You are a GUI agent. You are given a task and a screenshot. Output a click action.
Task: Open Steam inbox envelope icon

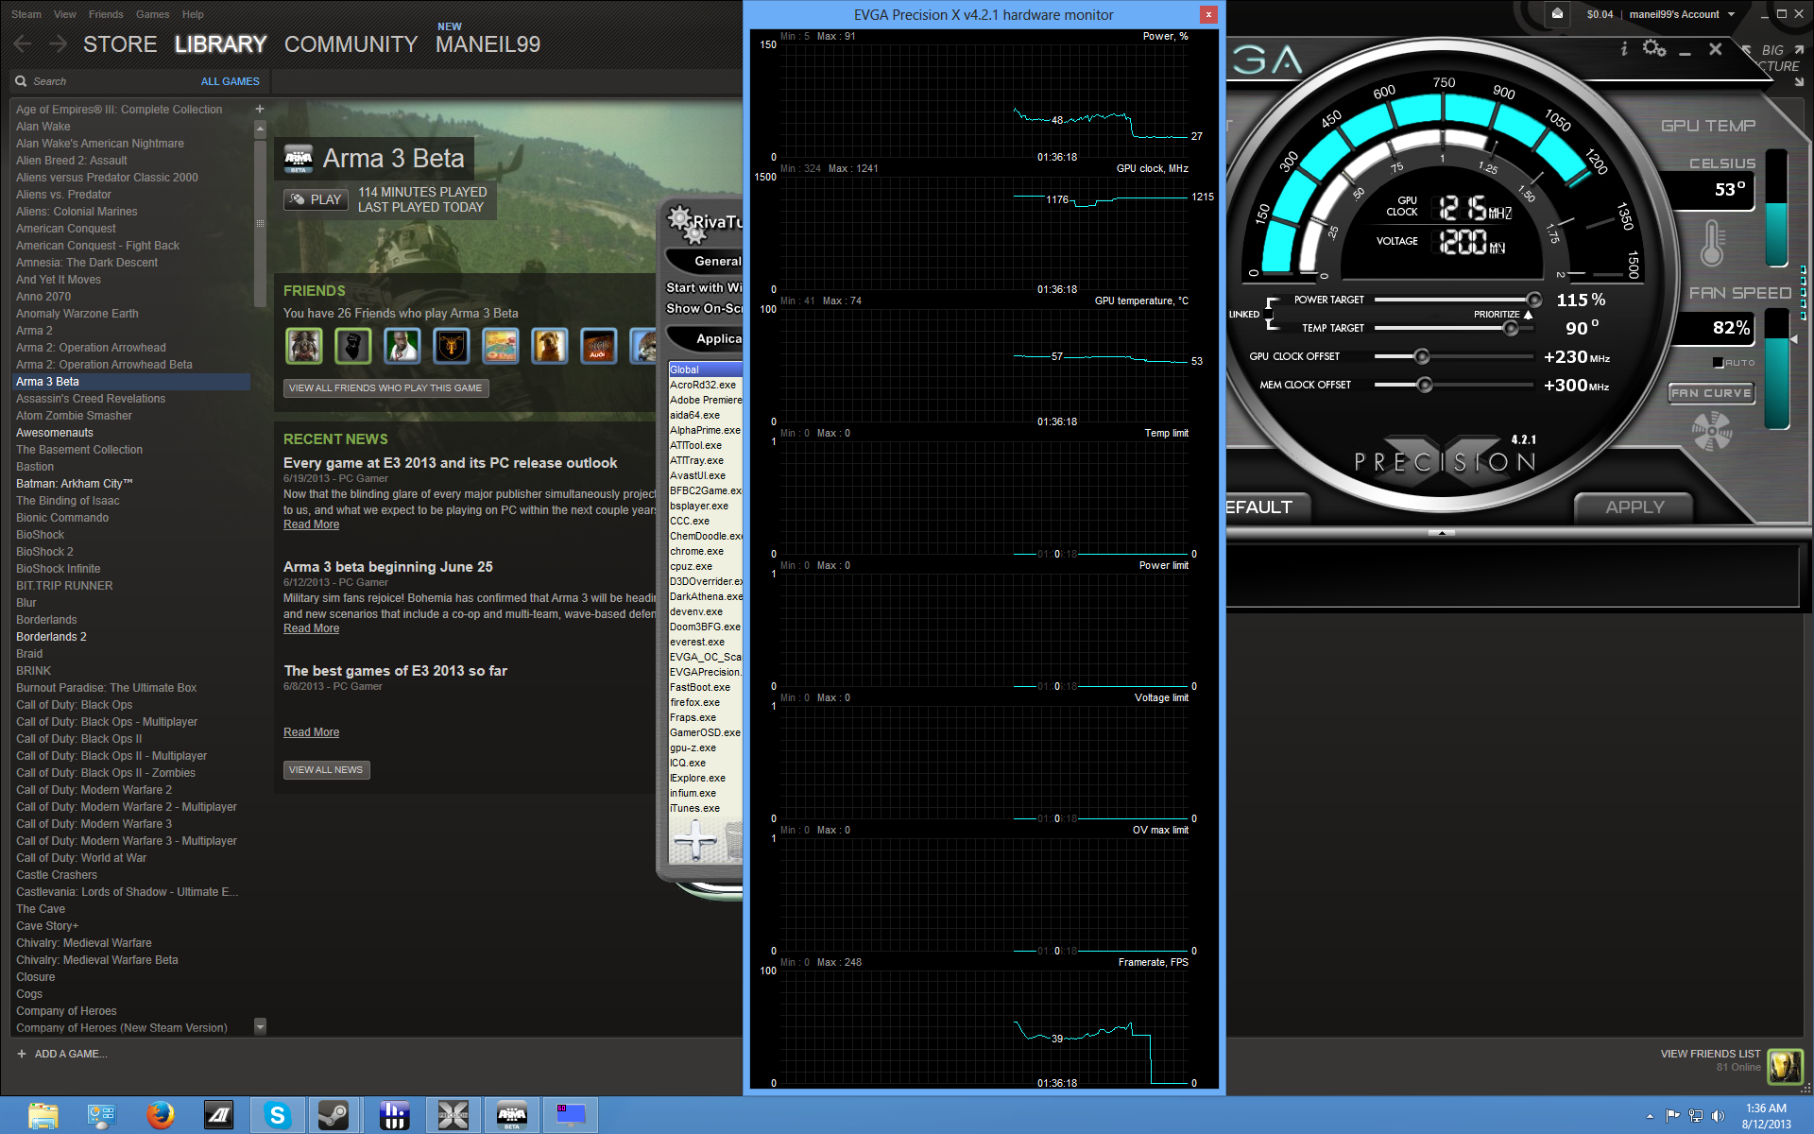pos(1558,14)
